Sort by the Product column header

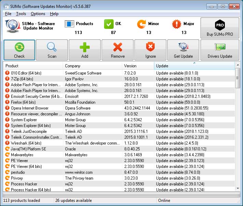[33, 66]
